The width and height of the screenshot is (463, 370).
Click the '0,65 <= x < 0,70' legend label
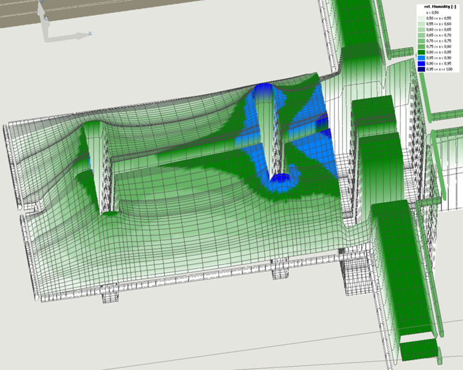point(439,36)
